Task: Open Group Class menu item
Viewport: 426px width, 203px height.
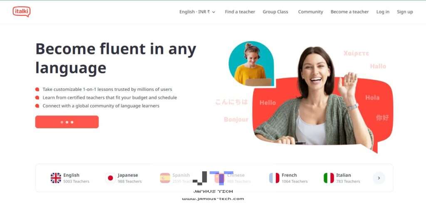Action: point(275,12)
